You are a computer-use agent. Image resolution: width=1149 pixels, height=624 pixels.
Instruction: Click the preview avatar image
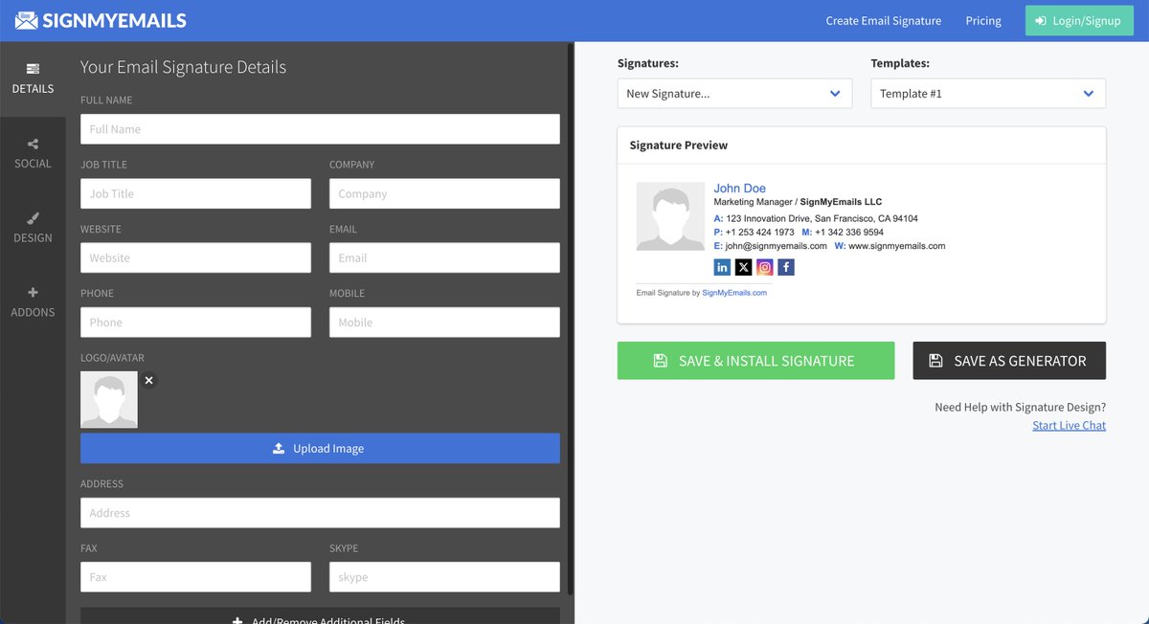(670, 216)
